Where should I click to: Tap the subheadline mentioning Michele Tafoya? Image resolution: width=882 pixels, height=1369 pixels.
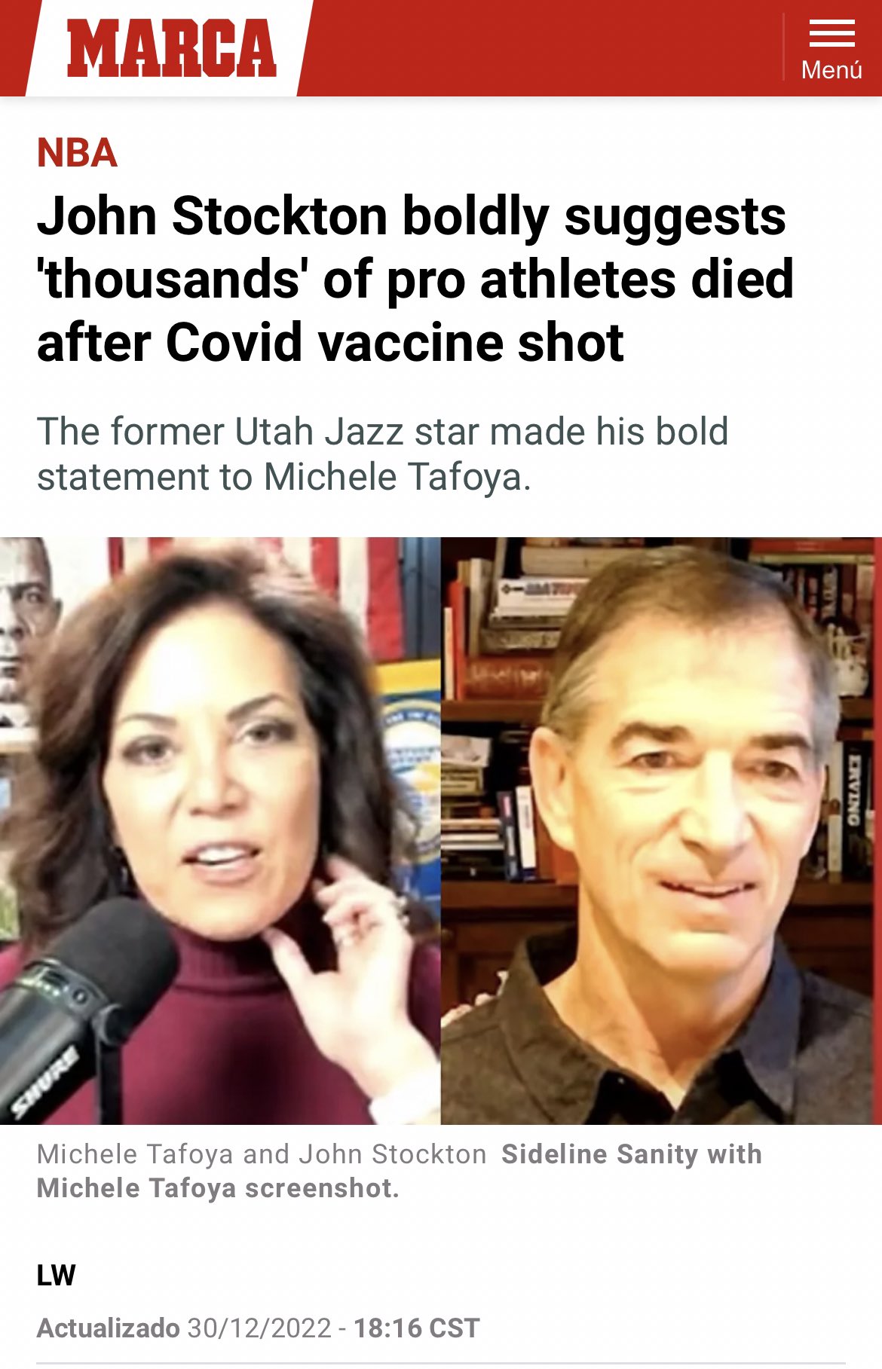coord(383,454)
